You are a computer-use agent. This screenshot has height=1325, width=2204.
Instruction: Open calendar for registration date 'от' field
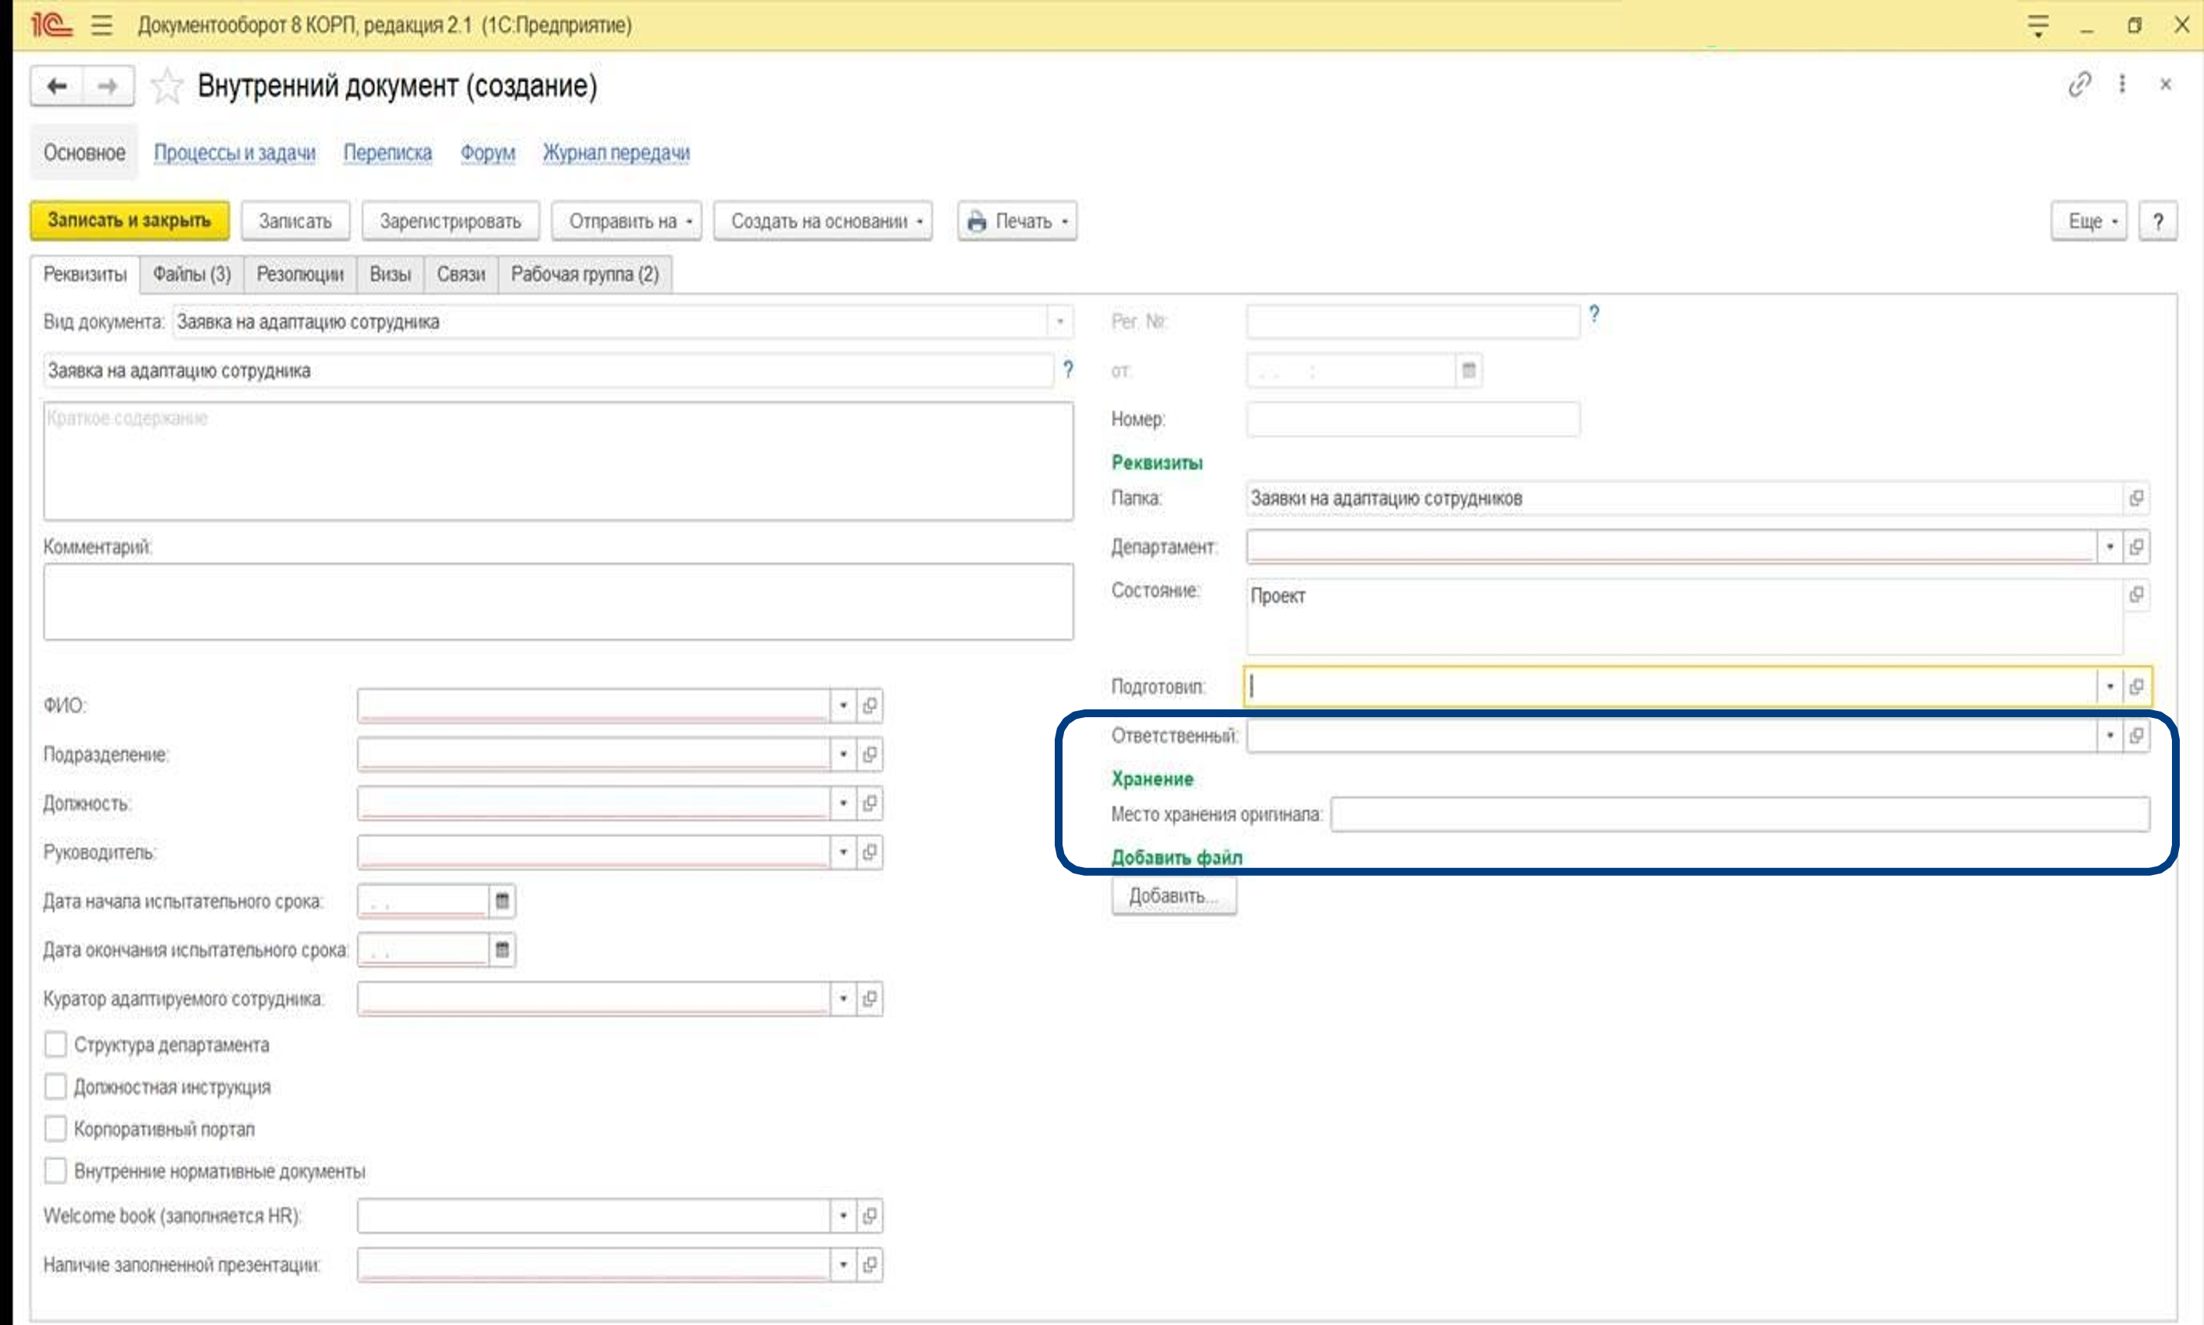1469,370
